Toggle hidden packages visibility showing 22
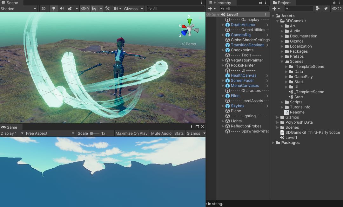The image size is (343, 207). [337, 9]
